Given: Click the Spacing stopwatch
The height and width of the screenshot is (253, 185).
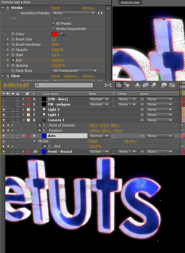Looking at the screenshot, I should coord(13,65).
